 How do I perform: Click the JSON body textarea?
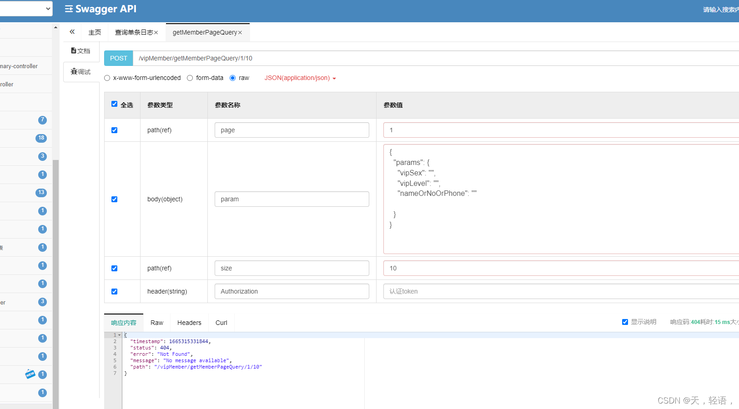[561, 199]
